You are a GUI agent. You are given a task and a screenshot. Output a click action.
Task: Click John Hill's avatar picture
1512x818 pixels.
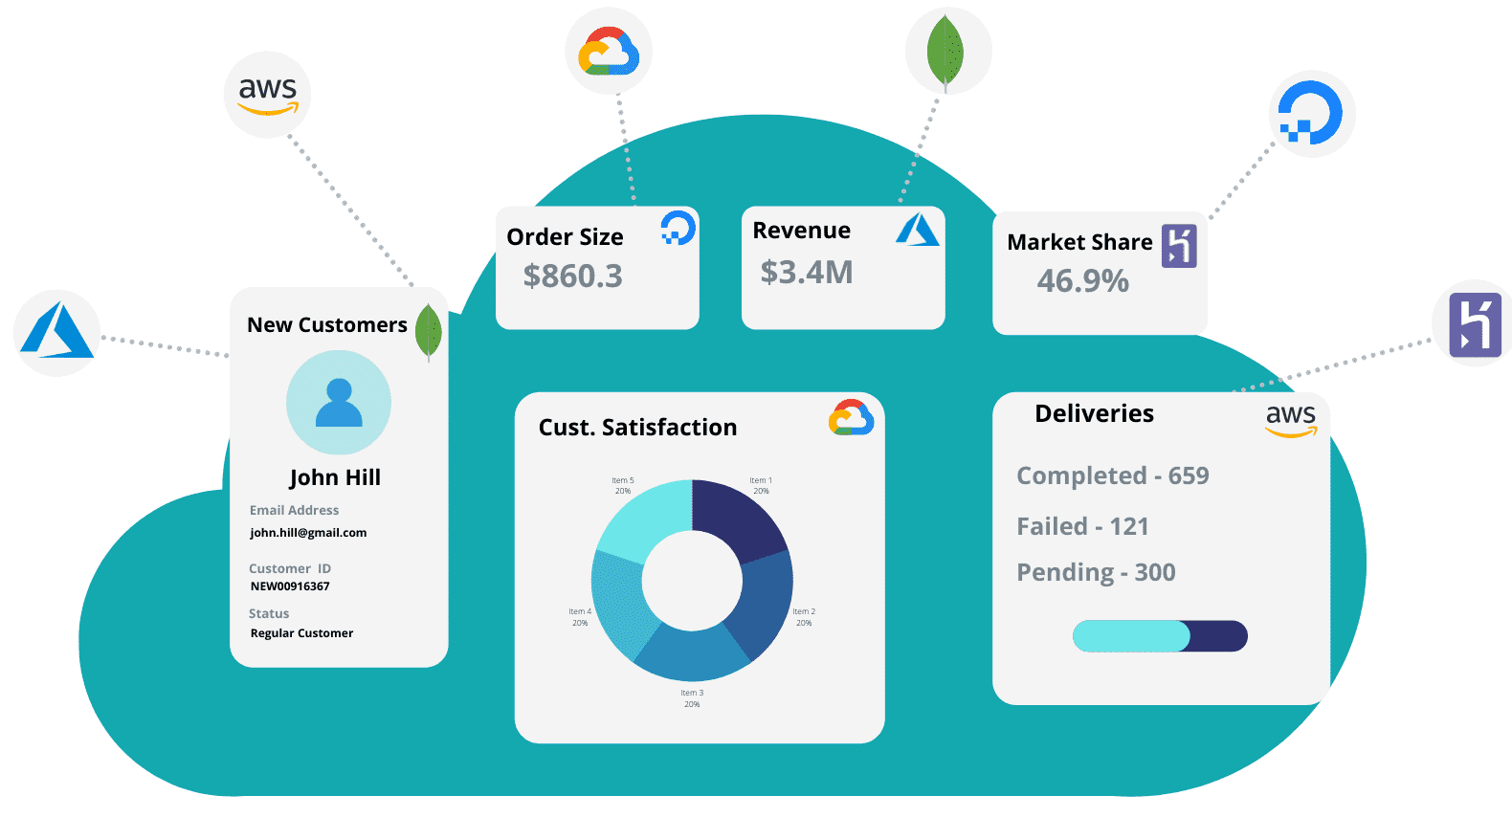[339, 402]
